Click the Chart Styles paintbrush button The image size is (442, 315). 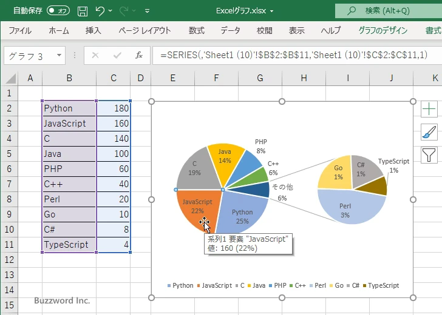(x=429, y=132)
